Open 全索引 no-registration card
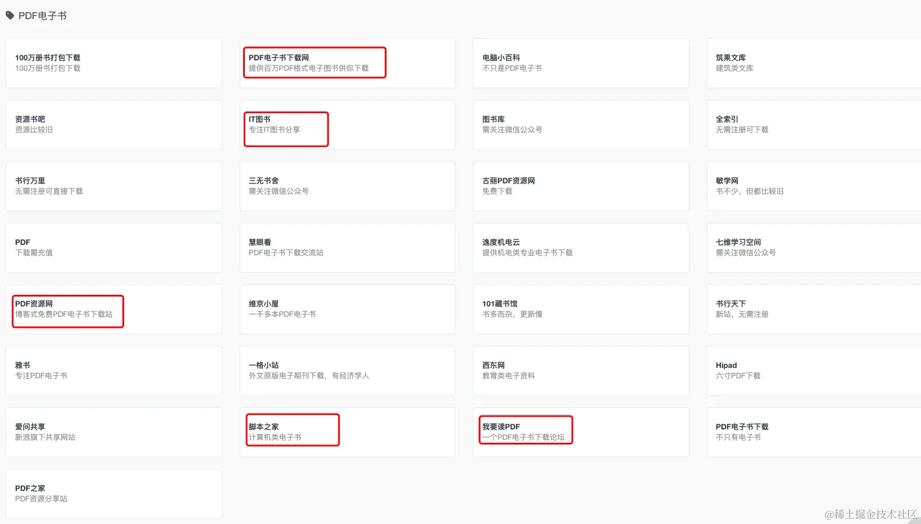 [814, 125]
